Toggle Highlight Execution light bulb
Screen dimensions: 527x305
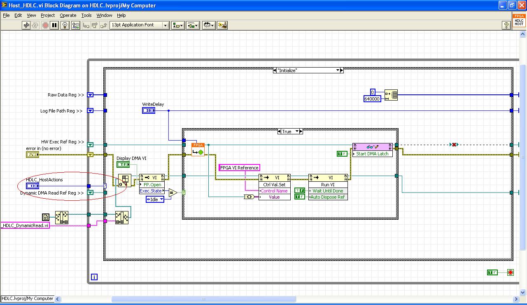click(65, 25)
